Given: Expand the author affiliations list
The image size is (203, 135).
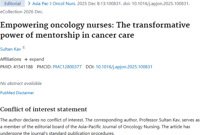Looking at the screenshot, I should (x=37, y=59).
